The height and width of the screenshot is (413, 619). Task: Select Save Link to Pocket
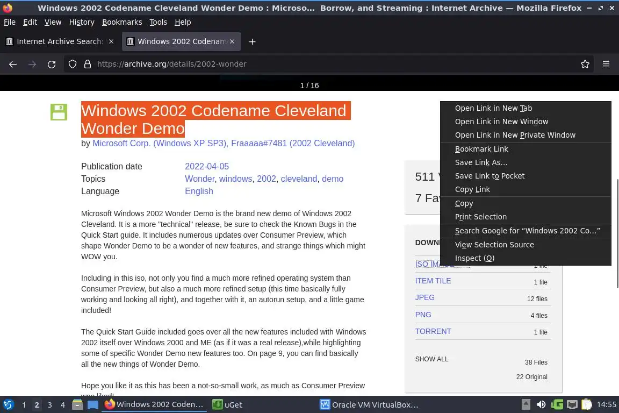pyautogui.click(x=526, y=176)
